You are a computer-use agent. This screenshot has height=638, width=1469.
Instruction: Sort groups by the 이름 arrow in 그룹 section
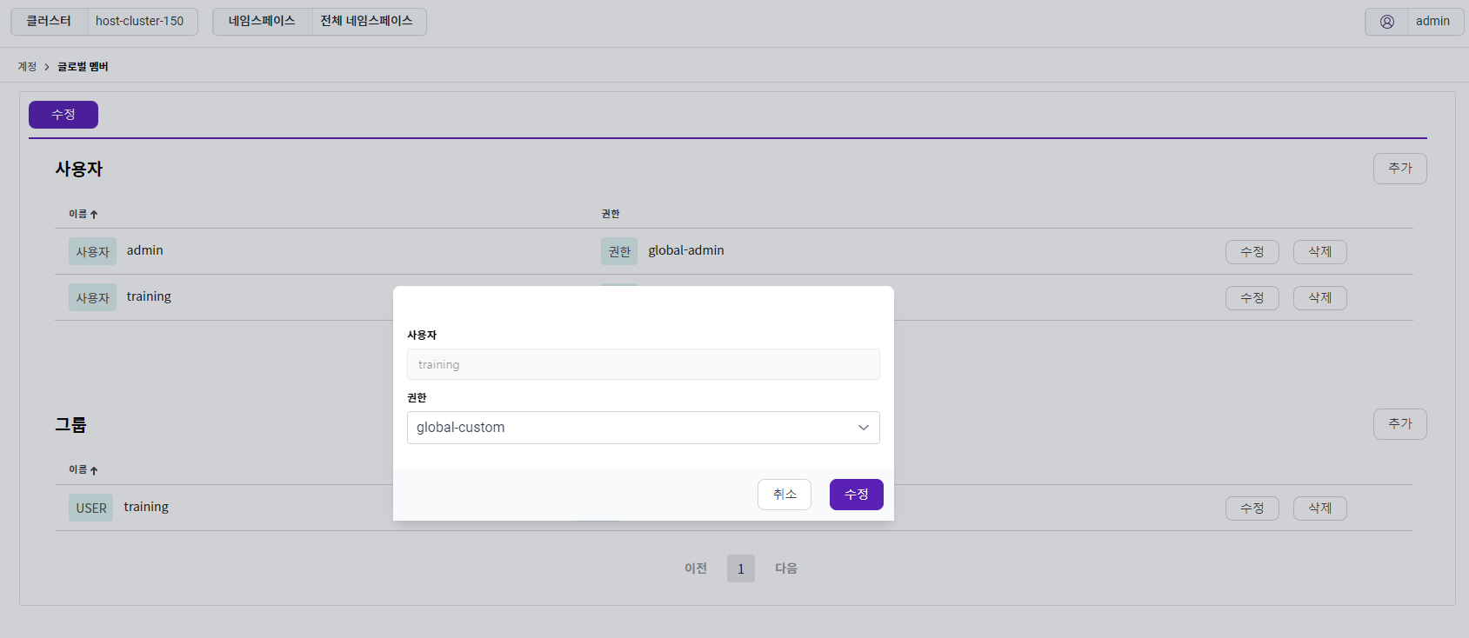94,470
